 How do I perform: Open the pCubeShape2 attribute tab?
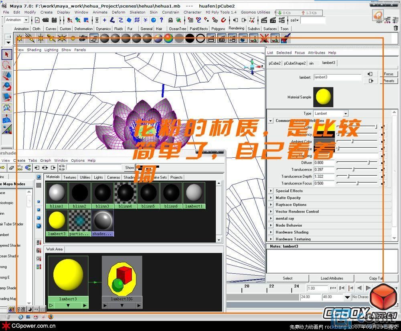tap(295, 63)
